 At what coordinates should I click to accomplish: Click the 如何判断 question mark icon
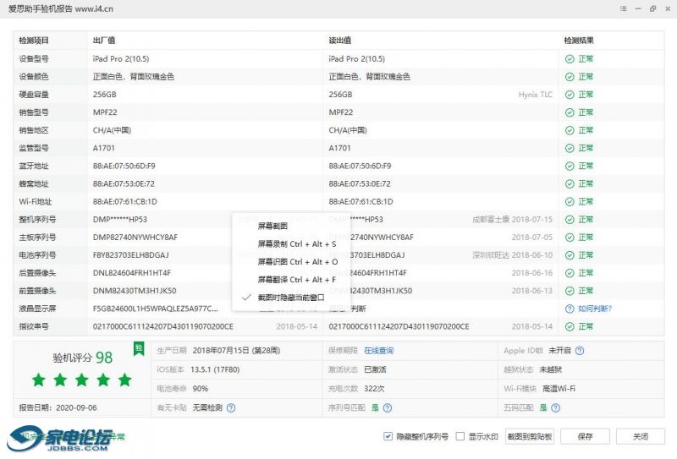[x=570, y=309]
